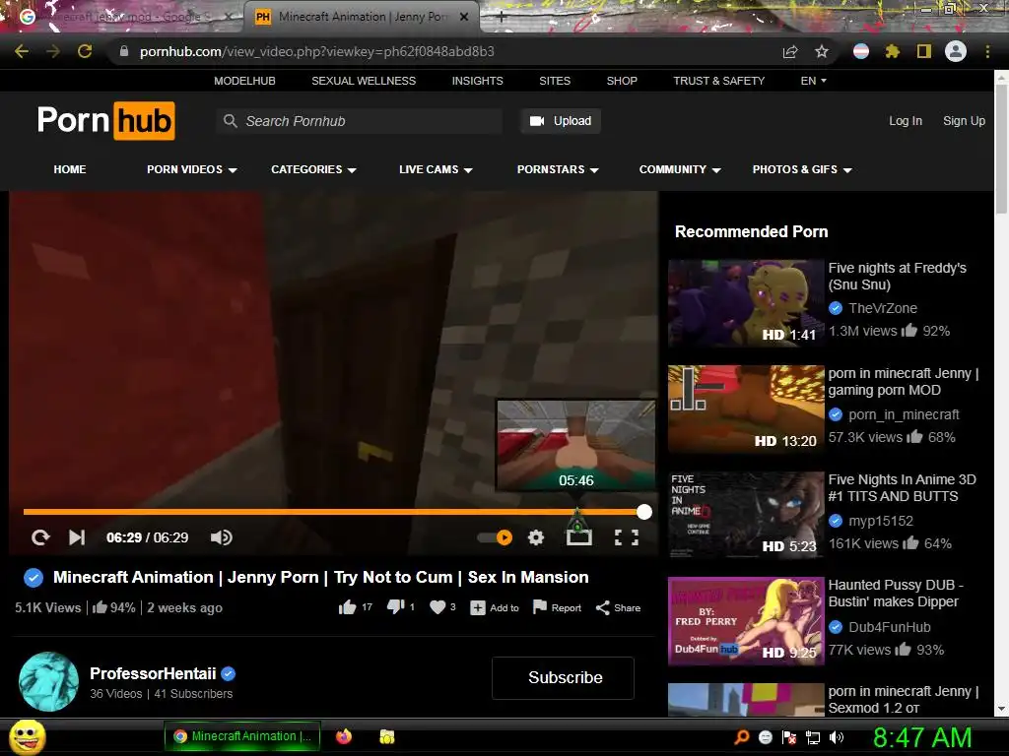Open a new browser tab

(x=502, y=18)
